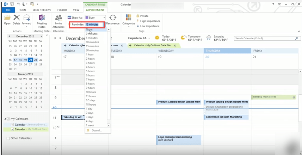Viewport: 302px width, 155px height.
Task: Choose 1 week reminder option
Action: coord(96,125)
